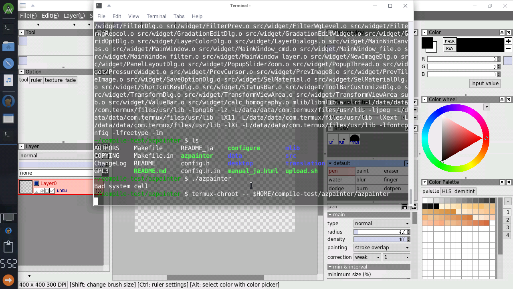513x289 pixels.
Task: Open the correction dropdown set to weak
Action: [x=367, y=257]
